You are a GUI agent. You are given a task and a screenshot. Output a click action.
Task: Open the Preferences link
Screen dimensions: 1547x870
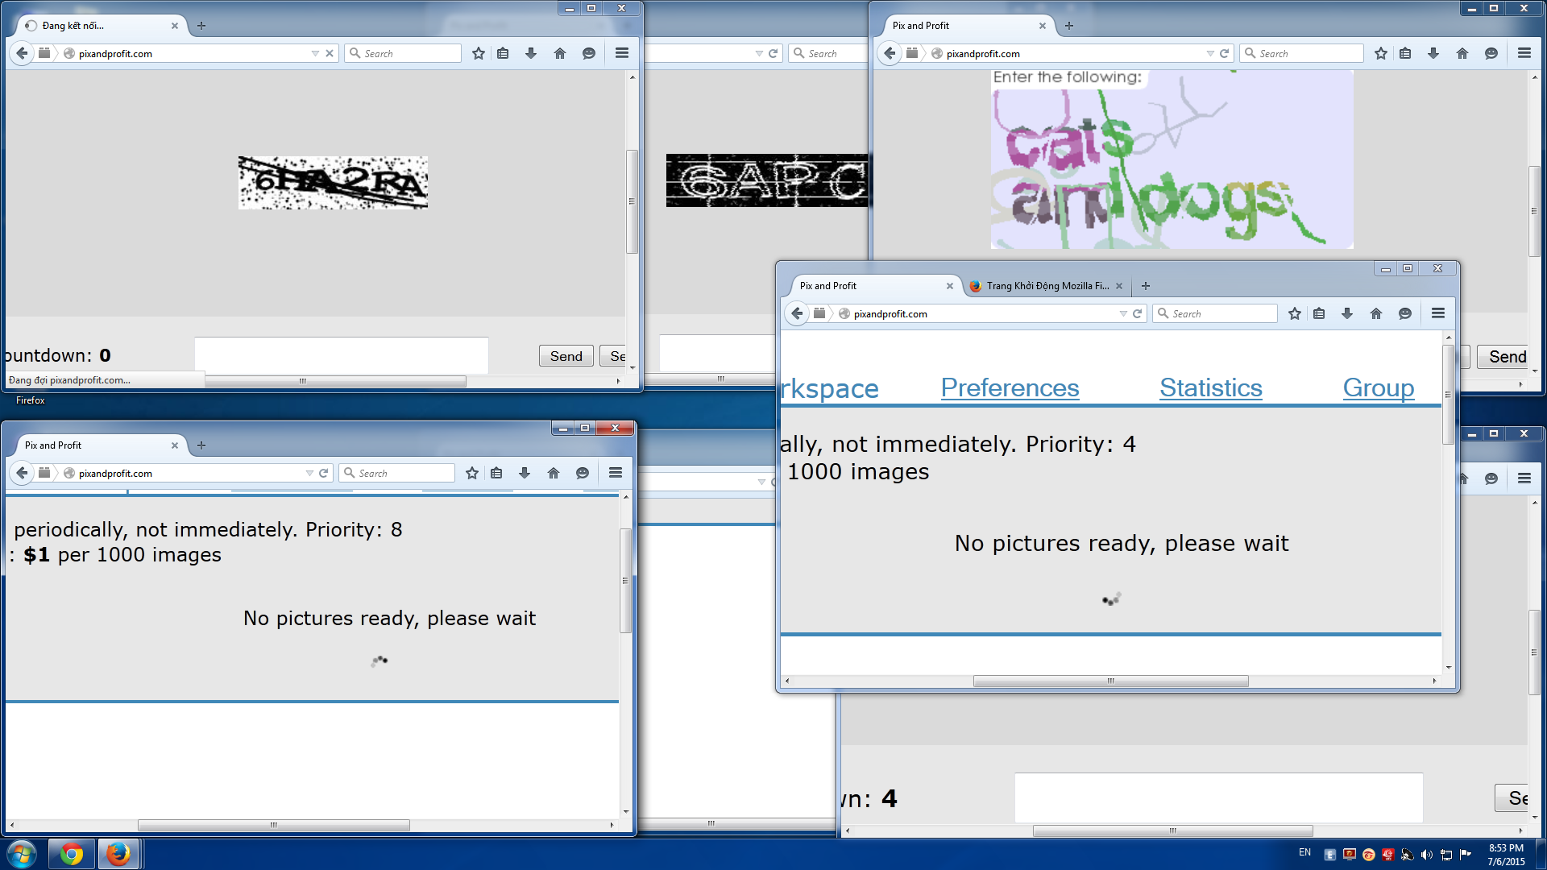[x=1010, y=387]
